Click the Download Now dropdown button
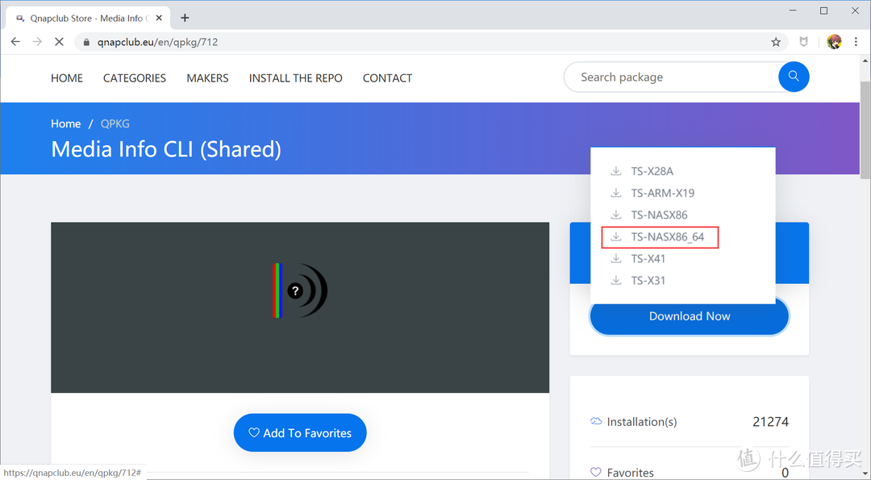The image size is (871, 480). pyautogui.click(x=690, y=316)
